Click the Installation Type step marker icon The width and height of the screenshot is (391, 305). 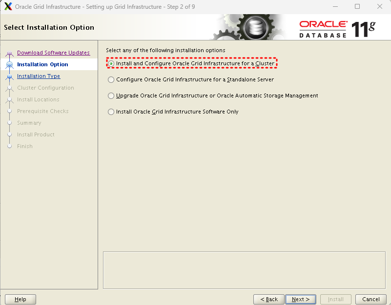[9, 76]
